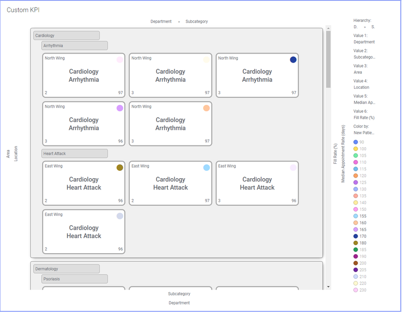The image size is (402, 312).
Task: Collapse the Heart Attack subgroup header
Action: [x=75, y=154]
